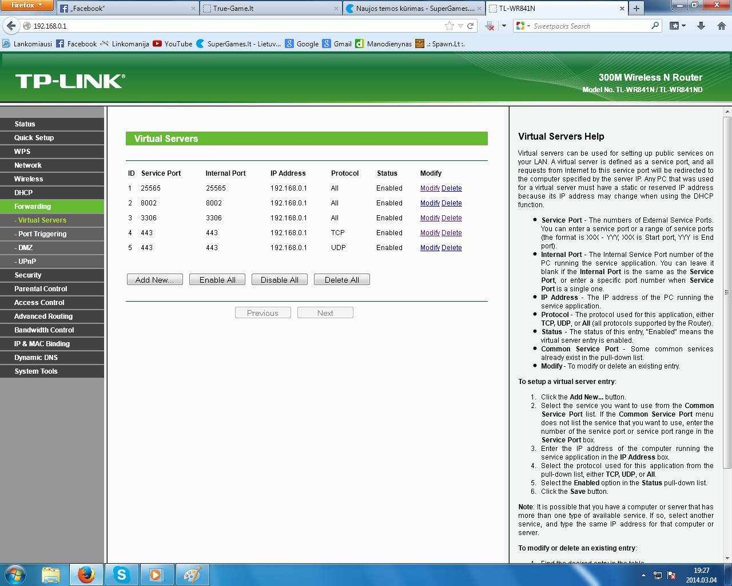
Task: Click the Windows Start button
Action: [x=15, y=575]
